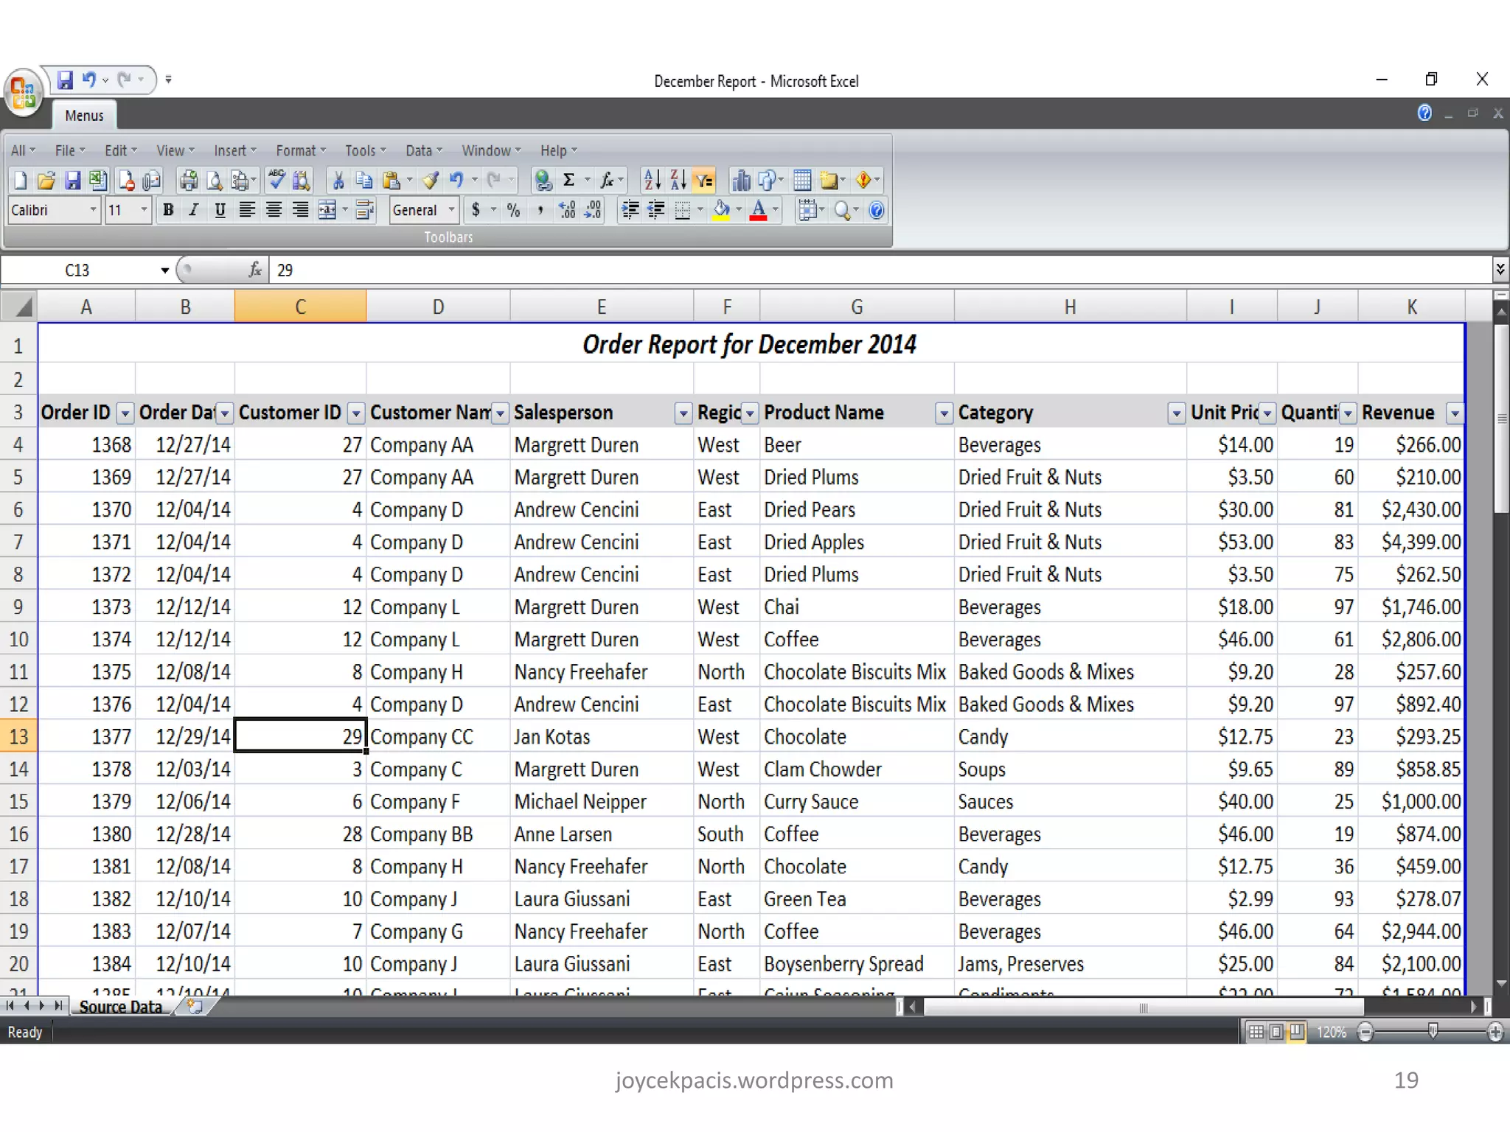Insert a chart using the chart icon

[741, 180]
